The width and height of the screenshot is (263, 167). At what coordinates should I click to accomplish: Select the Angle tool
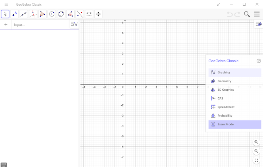[70, 14]
